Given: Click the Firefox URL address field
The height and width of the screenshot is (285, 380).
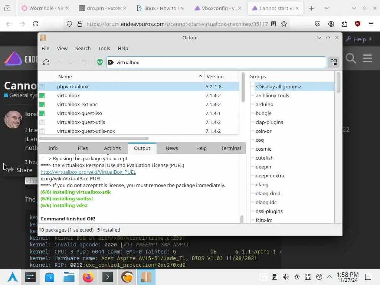Looking at the screenshot, I should pos(177,24).
